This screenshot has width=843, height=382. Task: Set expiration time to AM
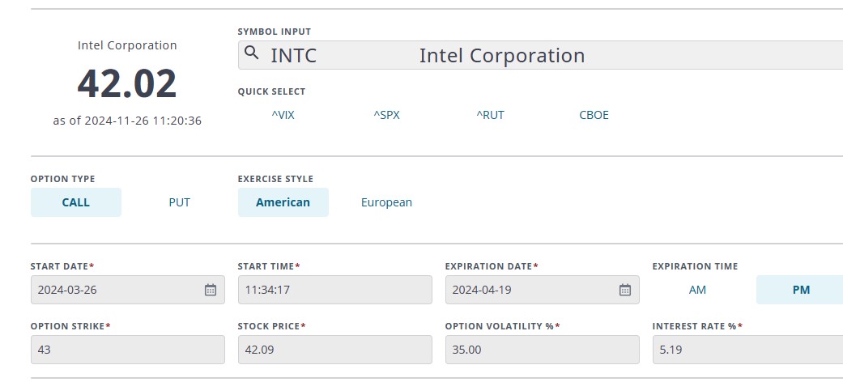point(697,290)
